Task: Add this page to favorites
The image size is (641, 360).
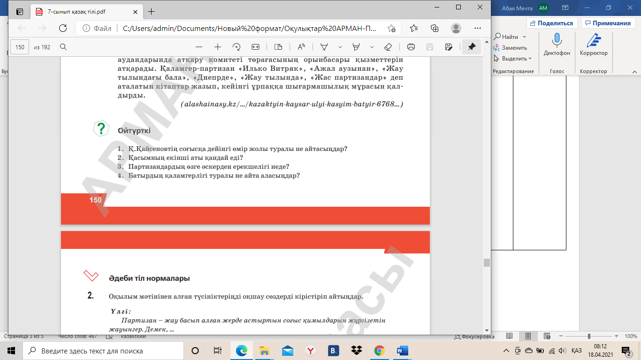Action: 392,28
